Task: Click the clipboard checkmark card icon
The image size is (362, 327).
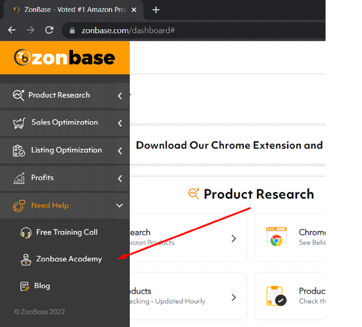Action: pos(276,296)
